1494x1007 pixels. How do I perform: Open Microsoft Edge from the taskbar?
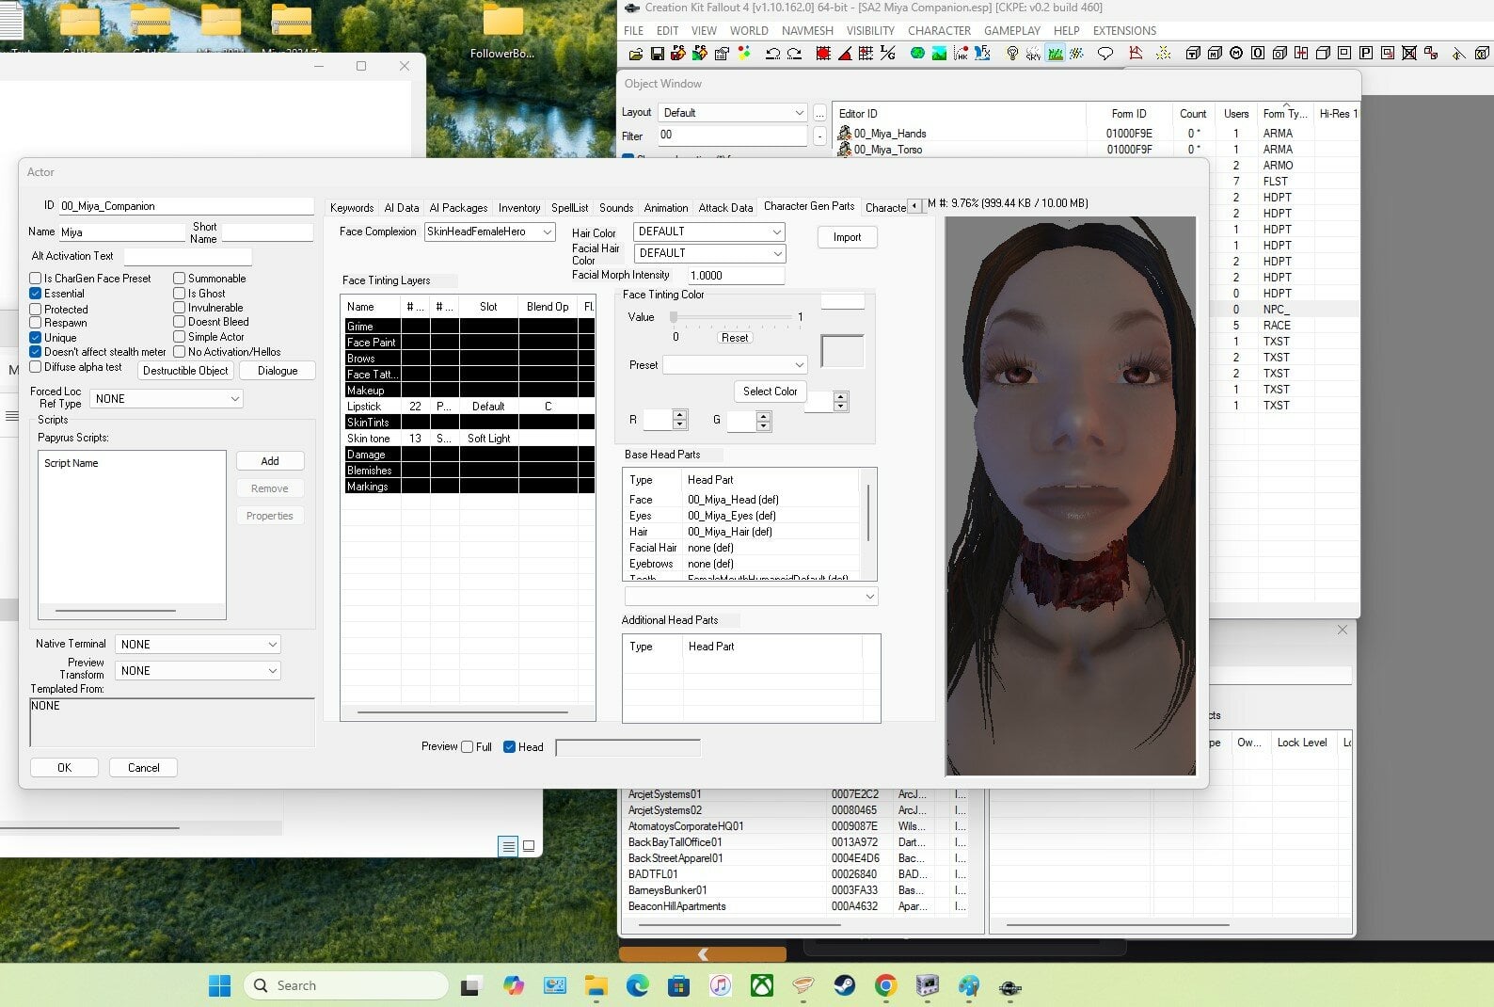[637, 985]
